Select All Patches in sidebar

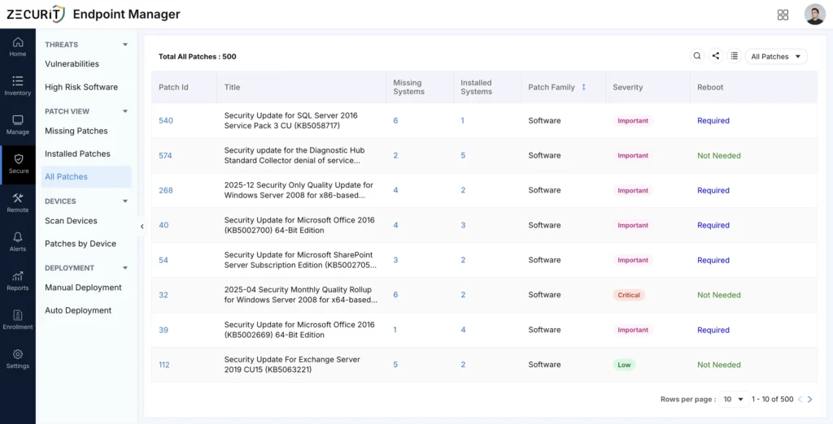(86, 177)
